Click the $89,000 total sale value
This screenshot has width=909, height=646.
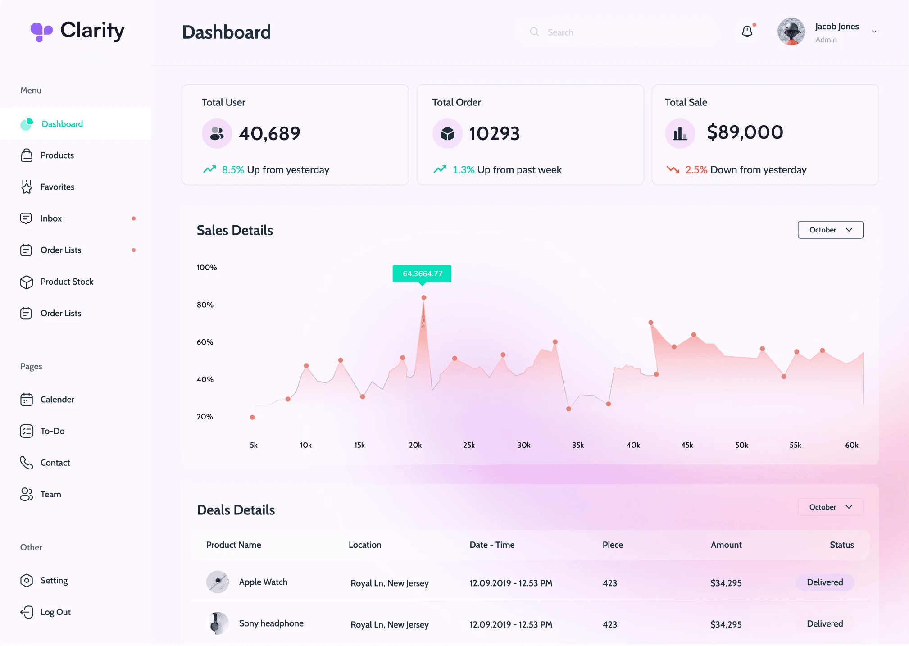(x=745, y=132)
